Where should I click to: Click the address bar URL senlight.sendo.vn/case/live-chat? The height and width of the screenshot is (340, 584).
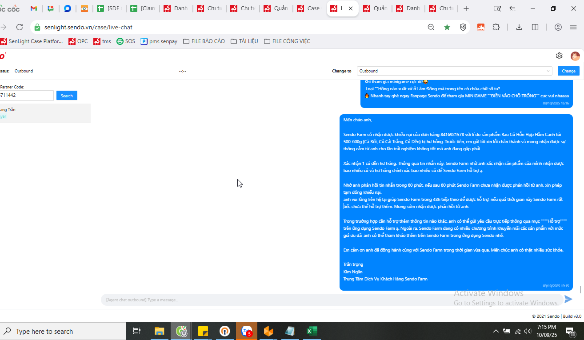click(88, 27)
